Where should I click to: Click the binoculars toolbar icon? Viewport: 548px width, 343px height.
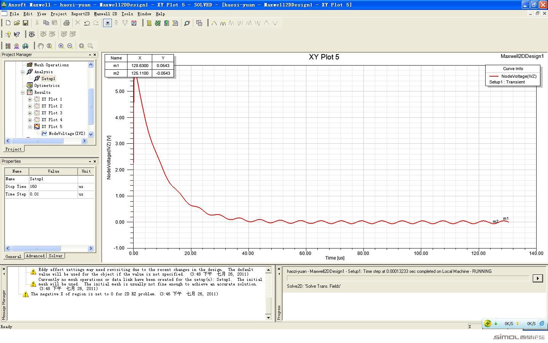coord(25,46)
